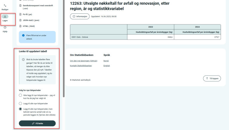
Task: Open the Hjelp question mark item
Action: (x=5, y=29)
